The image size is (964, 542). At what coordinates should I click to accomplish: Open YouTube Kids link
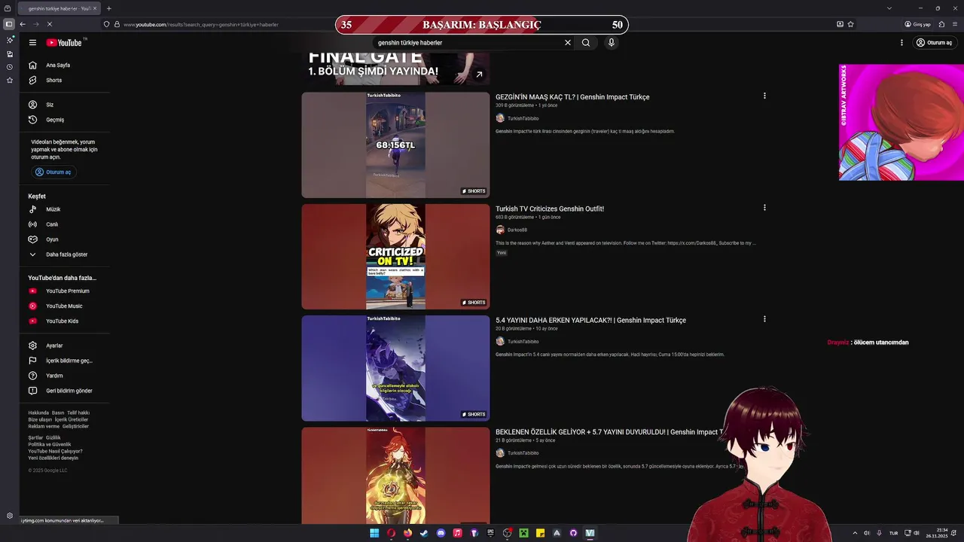coord(63,321)
